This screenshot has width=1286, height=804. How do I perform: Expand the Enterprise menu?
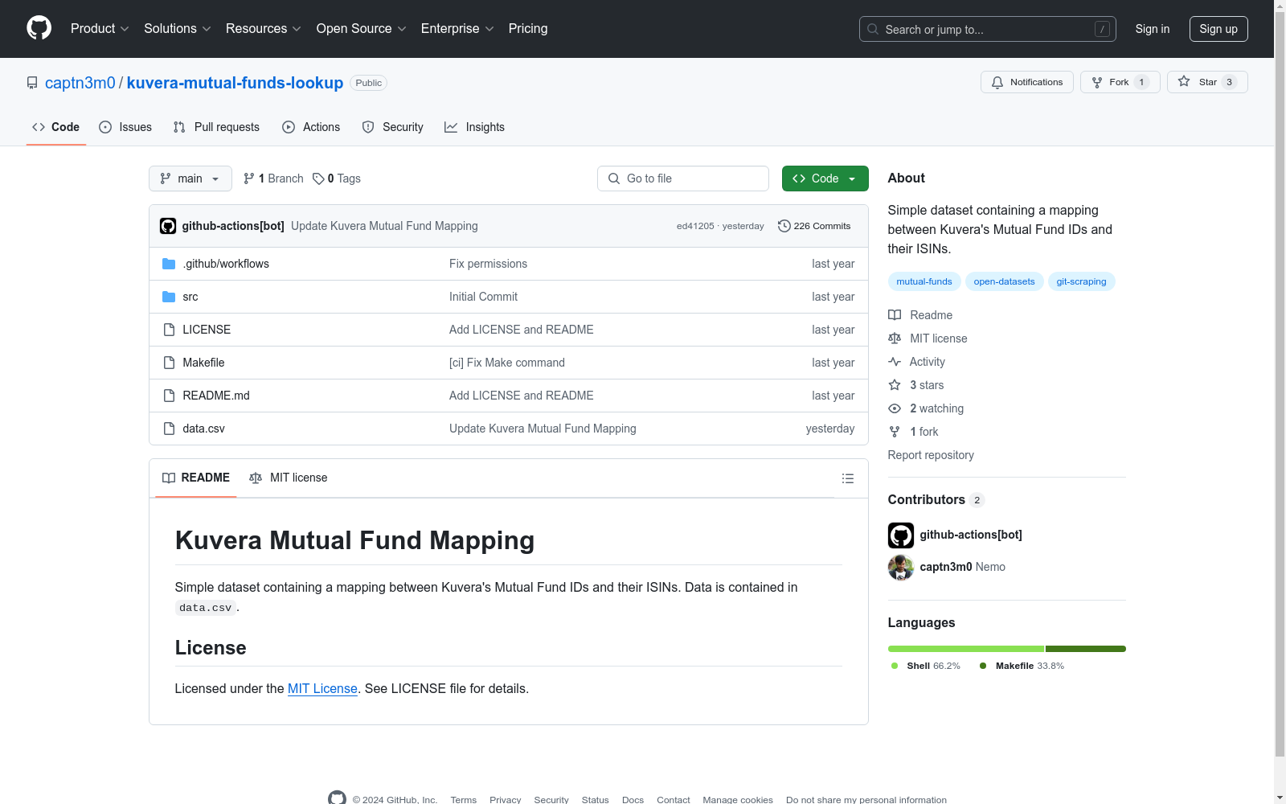point(457,29)
